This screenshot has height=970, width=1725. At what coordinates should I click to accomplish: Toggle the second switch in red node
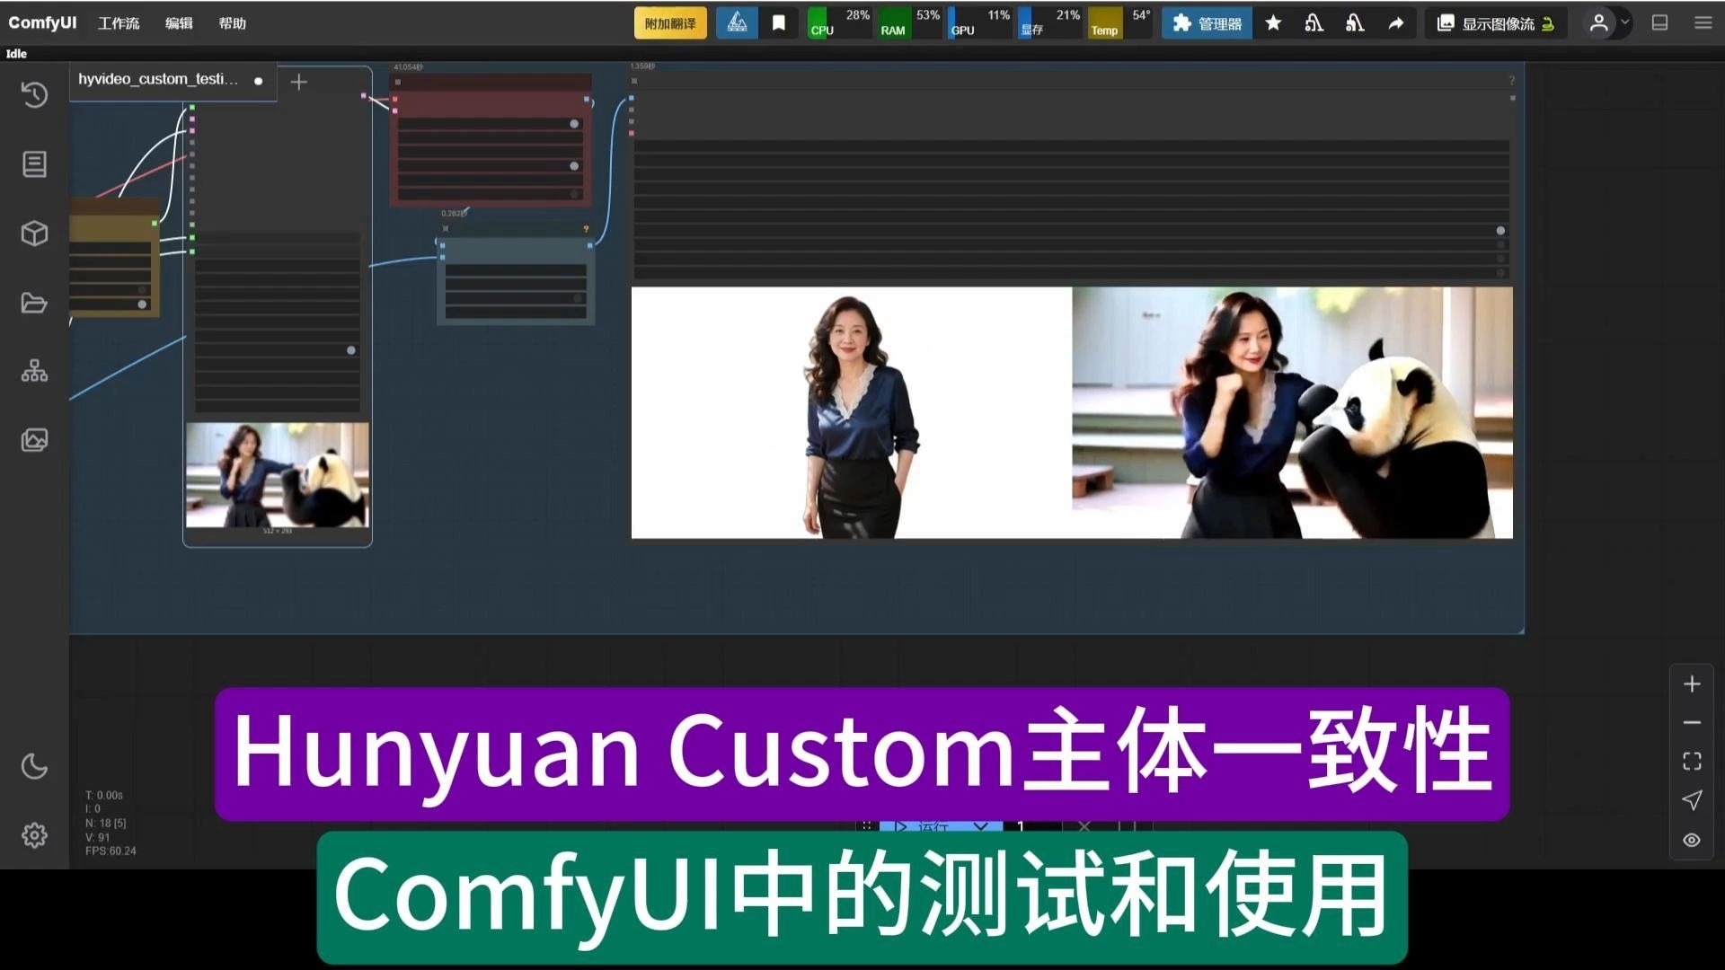click(574, 166)
